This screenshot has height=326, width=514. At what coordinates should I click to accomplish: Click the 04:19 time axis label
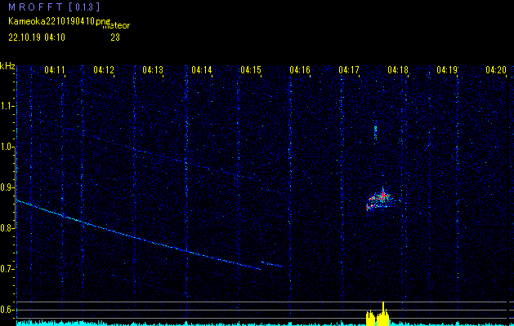(x=447, y=70)
